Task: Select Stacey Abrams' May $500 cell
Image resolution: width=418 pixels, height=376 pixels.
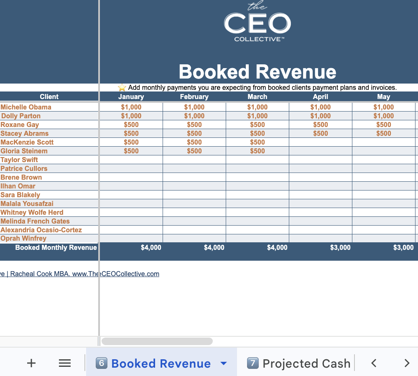Action: click(x=383, y=133)
